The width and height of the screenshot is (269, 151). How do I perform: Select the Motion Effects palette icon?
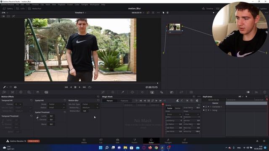[x=46, y=92]
